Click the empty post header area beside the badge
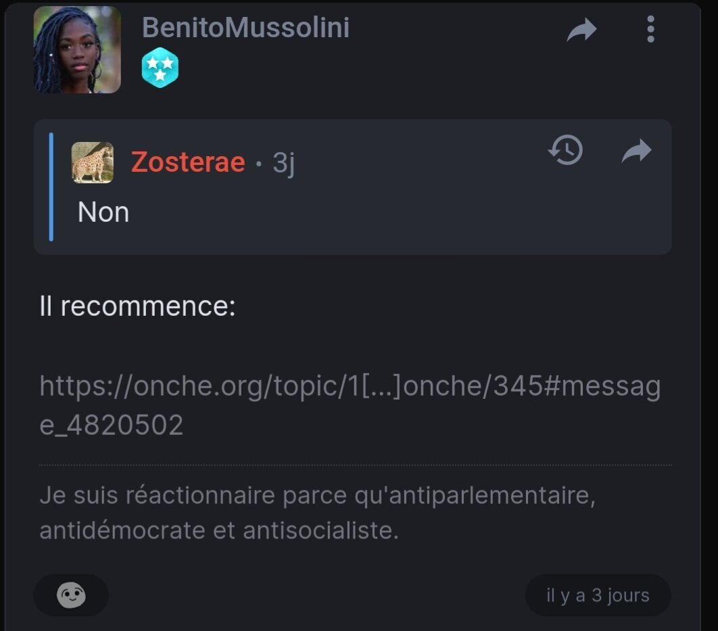Image resolution: width=718 pixels, height=631 pixels. tap(366, 69)
